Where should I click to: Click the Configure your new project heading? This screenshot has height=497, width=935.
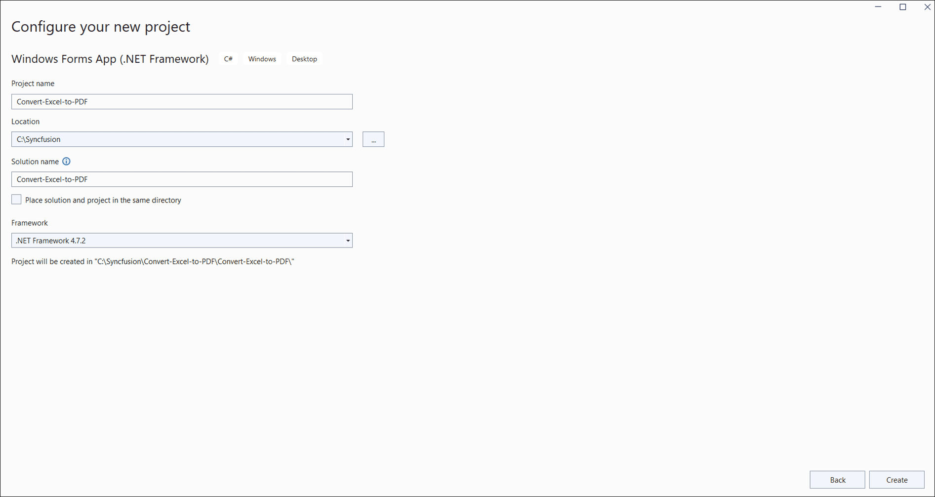click(101, 27)
